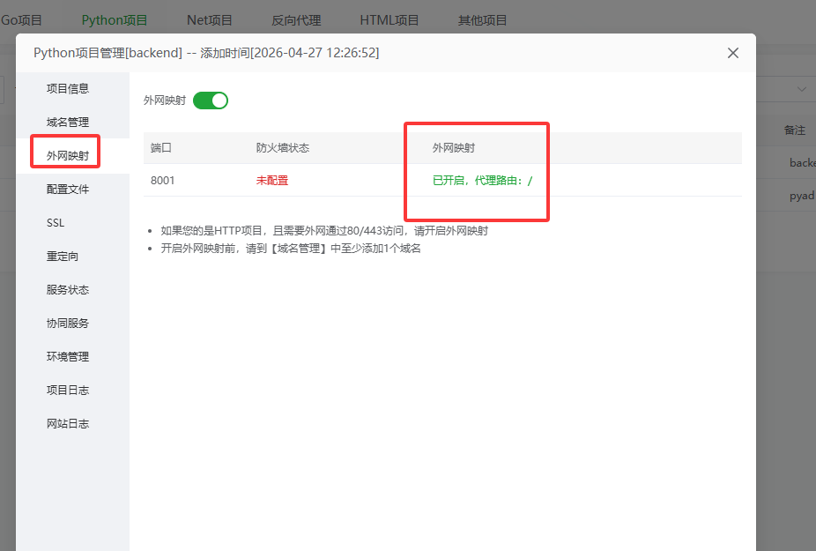This screenshot has height=551, width=816.
Task: Click the 防火墙状态 column header
Action: (283, 148)
